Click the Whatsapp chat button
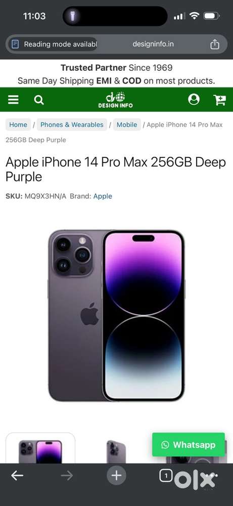The width and height of the screenshot is (233, 506). tap(189, 445)
